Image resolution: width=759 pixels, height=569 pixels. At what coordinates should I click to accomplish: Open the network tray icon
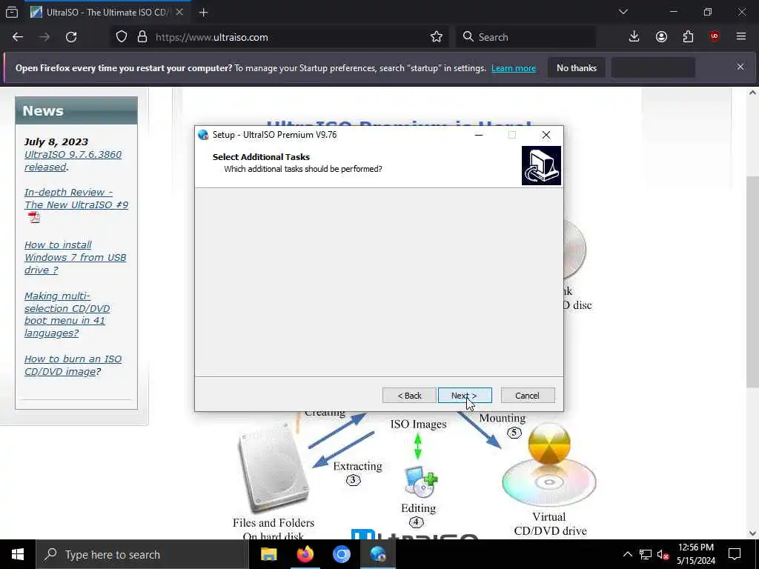646,554
